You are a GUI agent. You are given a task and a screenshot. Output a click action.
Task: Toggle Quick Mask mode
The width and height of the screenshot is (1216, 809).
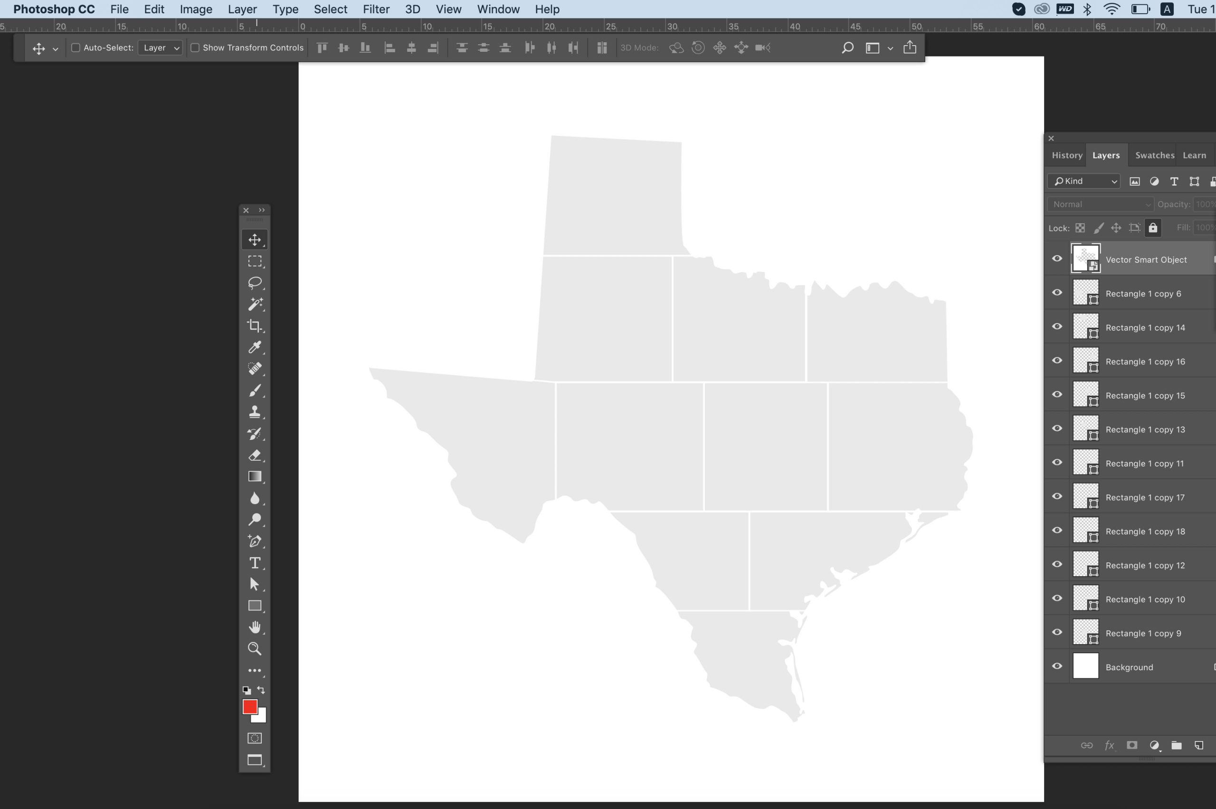coord(254,738)
